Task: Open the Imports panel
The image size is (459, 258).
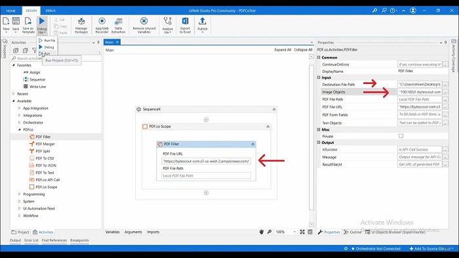Action: point(153,232)
